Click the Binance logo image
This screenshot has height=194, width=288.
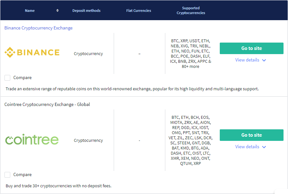click(x=32, y=52)
